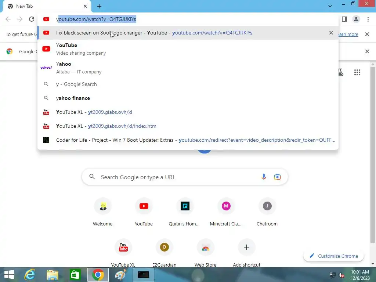Open the Welcome shortcut
The height and width of the screenshot is (282, 376).
click(103, 212)
